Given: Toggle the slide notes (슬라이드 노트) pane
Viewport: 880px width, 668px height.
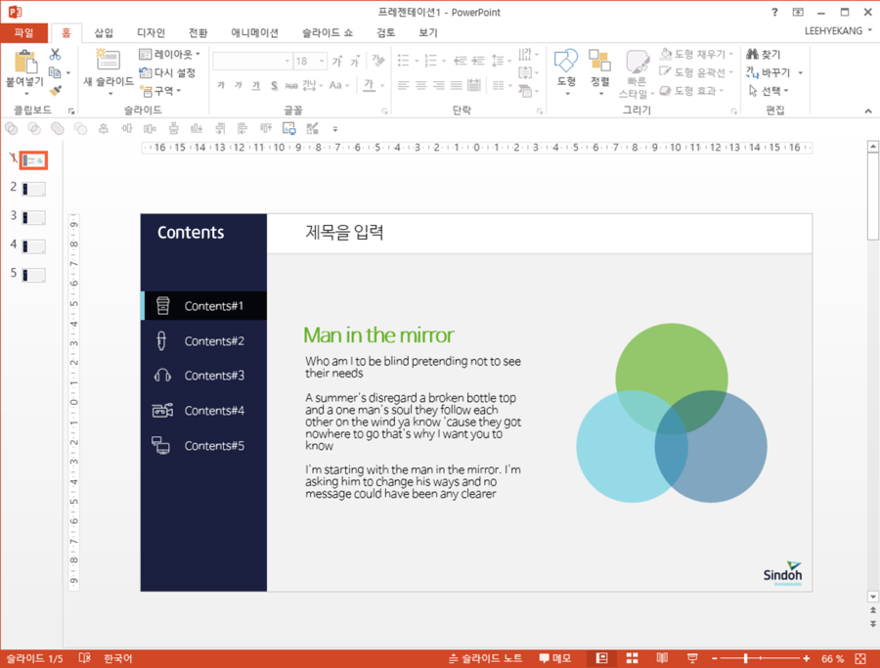Looking at the screenshot, I should click(486, 658).
